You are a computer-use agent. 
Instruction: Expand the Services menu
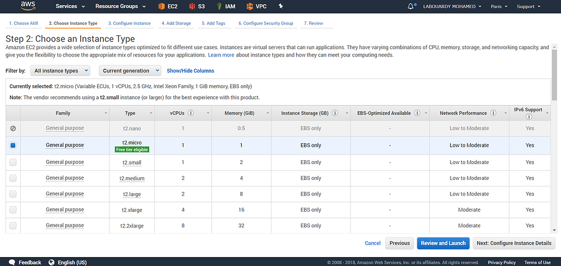tap(70, 7)
